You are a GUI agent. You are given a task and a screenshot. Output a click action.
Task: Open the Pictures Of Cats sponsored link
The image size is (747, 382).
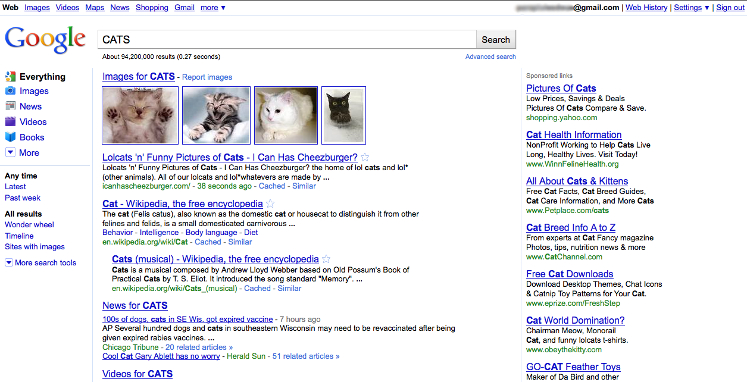click(x=561, y=89)
